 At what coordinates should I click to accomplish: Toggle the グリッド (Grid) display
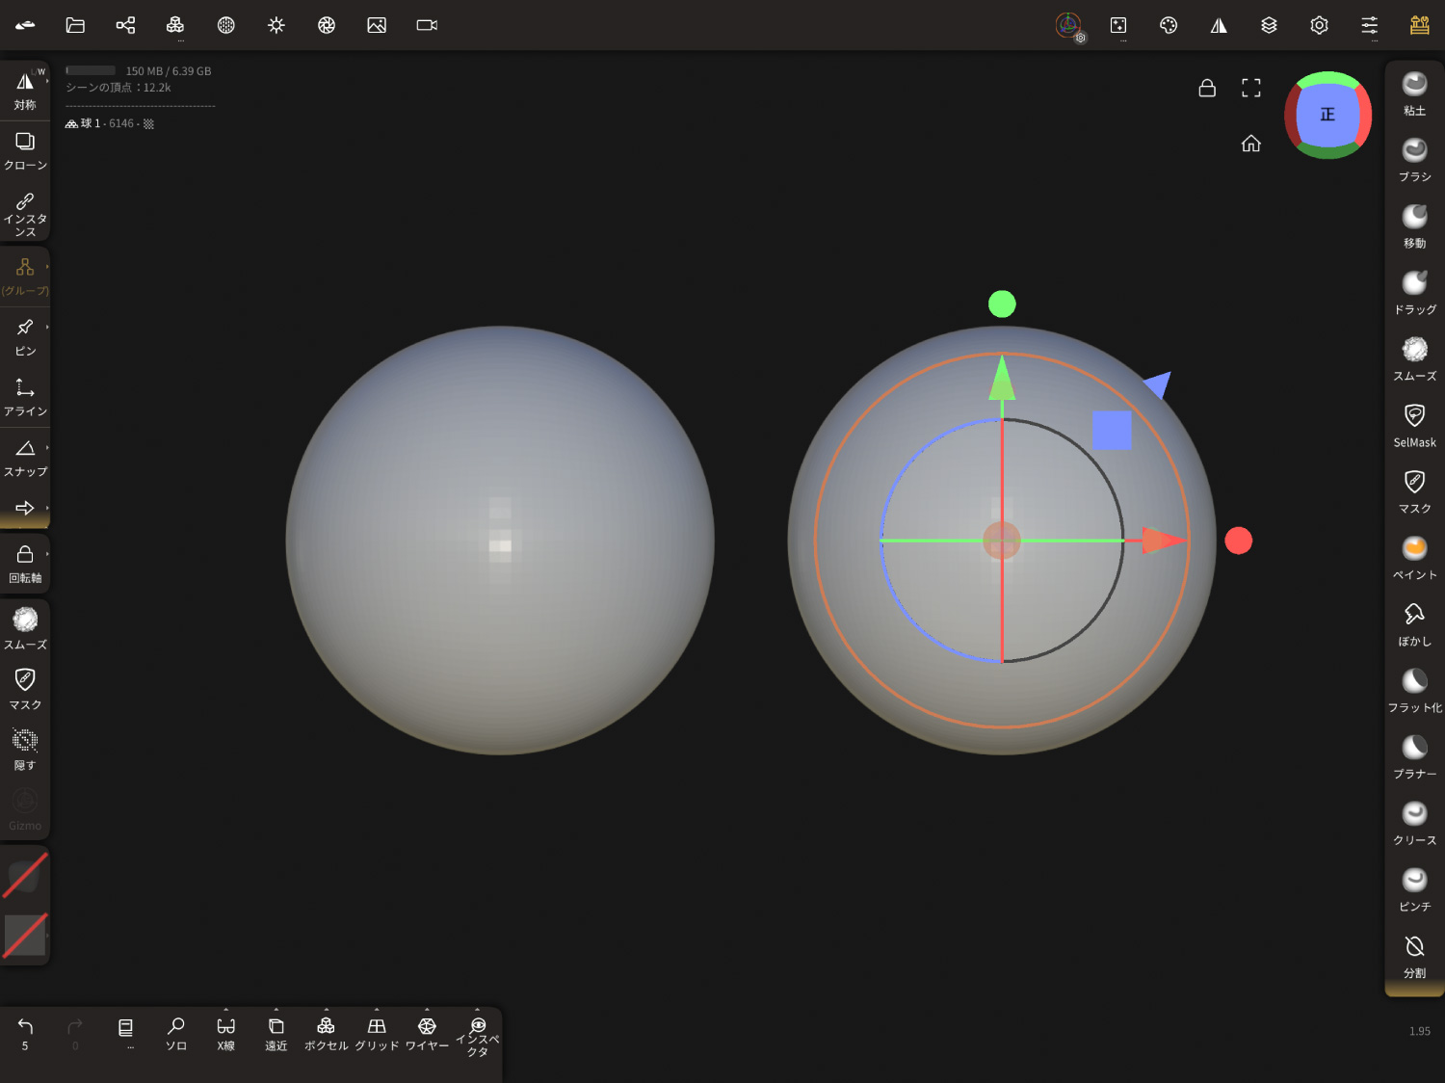pos(377,1033)
